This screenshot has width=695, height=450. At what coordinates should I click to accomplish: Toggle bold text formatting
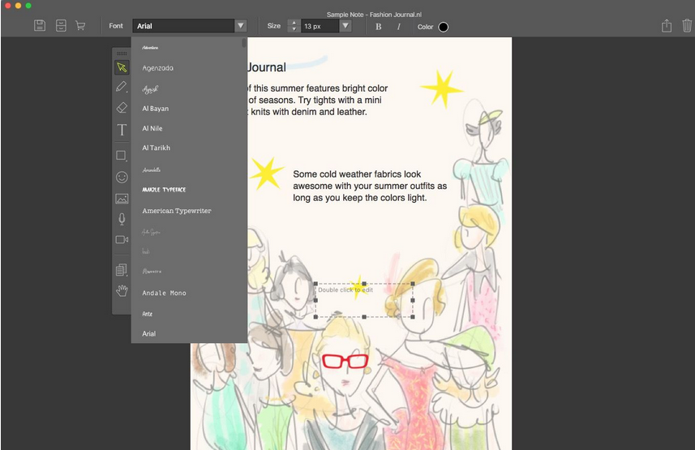click(378, 27)
